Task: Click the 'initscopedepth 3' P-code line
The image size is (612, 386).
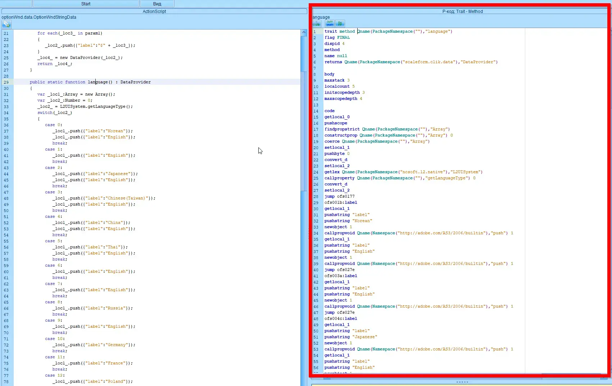Action: [x=345, y=92]
